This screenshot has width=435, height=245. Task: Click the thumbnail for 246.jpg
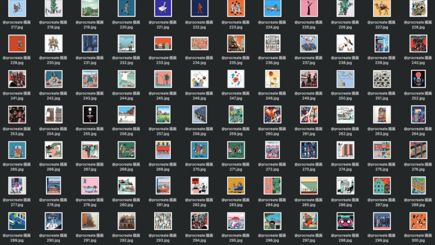(200, 79)
